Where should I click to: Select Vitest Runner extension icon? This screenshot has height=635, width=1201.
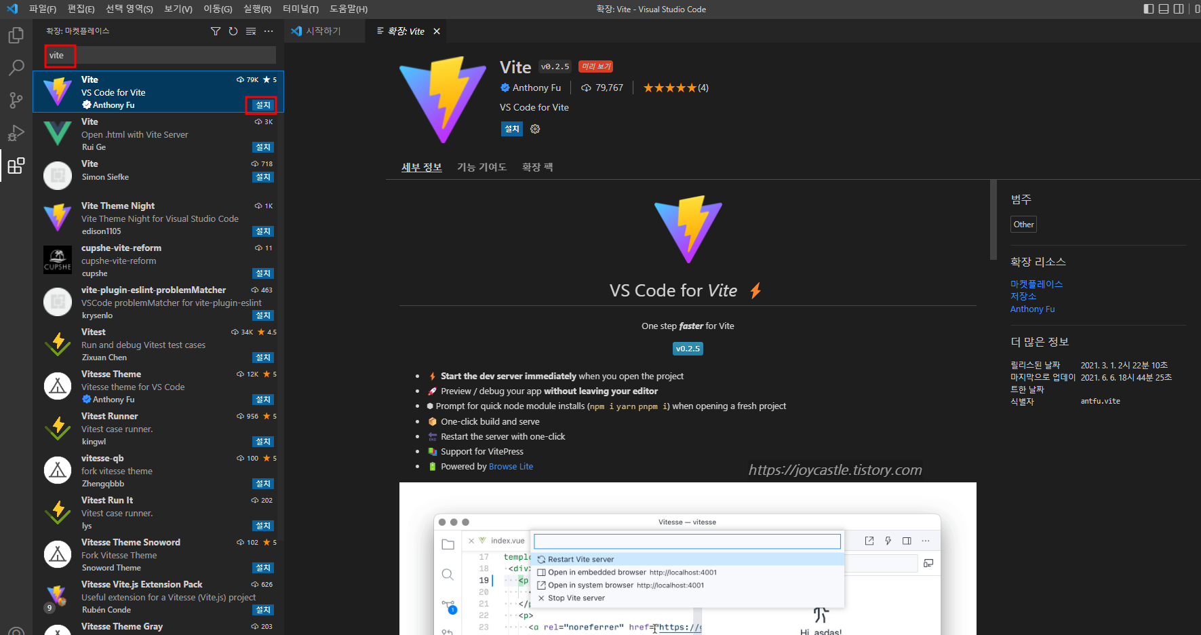click(x=58, y=428)
